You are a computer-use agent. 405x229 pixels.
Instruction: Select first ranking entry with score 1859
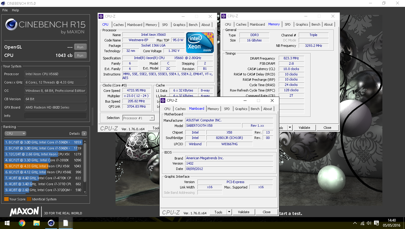coord(43,142)
